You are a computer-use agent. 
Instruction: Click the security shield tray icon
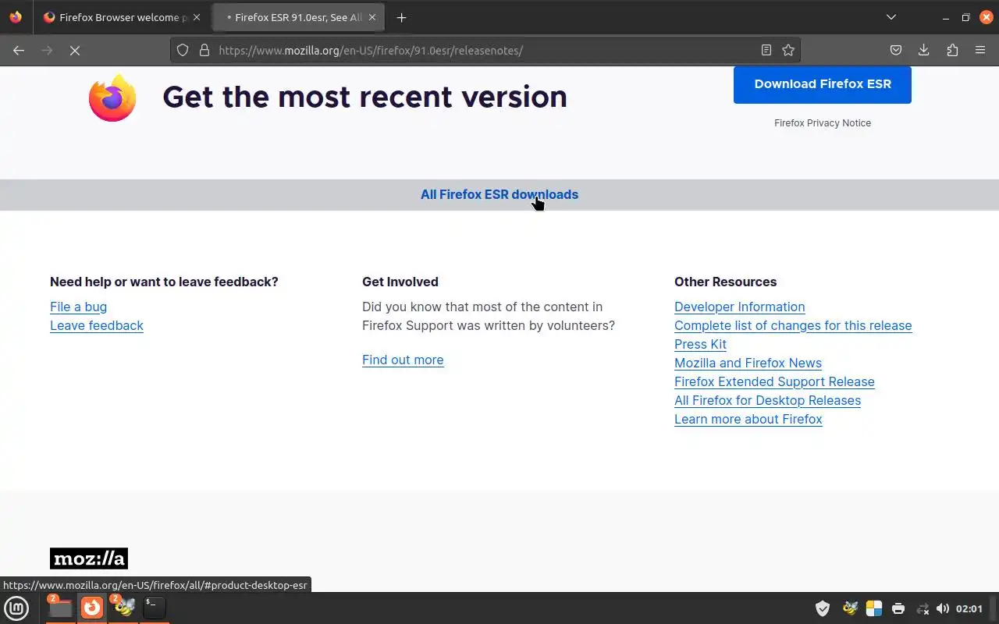click(x=823, y=608)
